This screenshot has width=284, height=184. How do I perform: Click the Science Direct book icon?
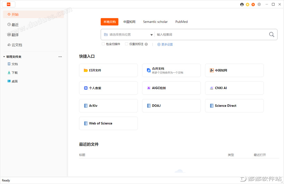point(212,106)
